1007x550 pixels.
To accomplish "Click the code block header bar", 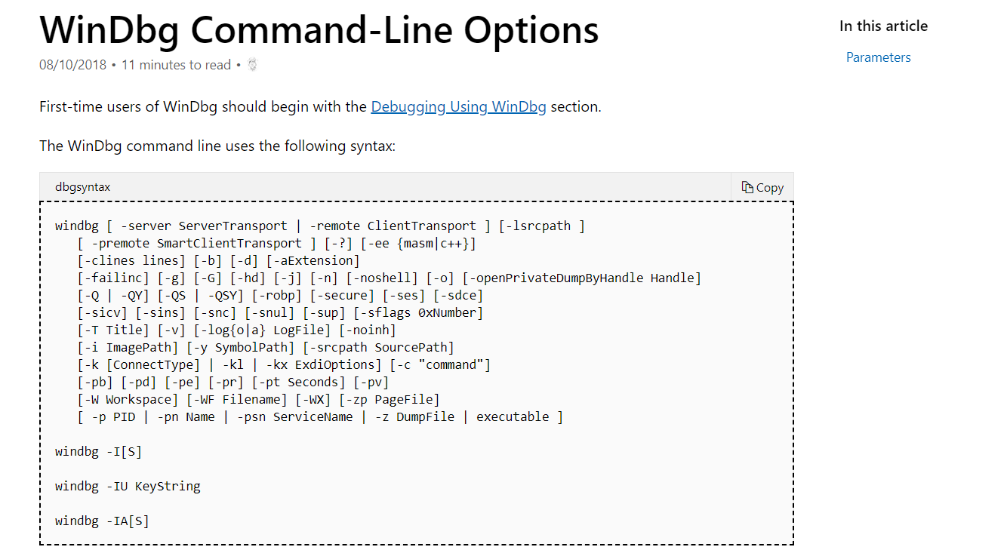I will click(415, 186).
